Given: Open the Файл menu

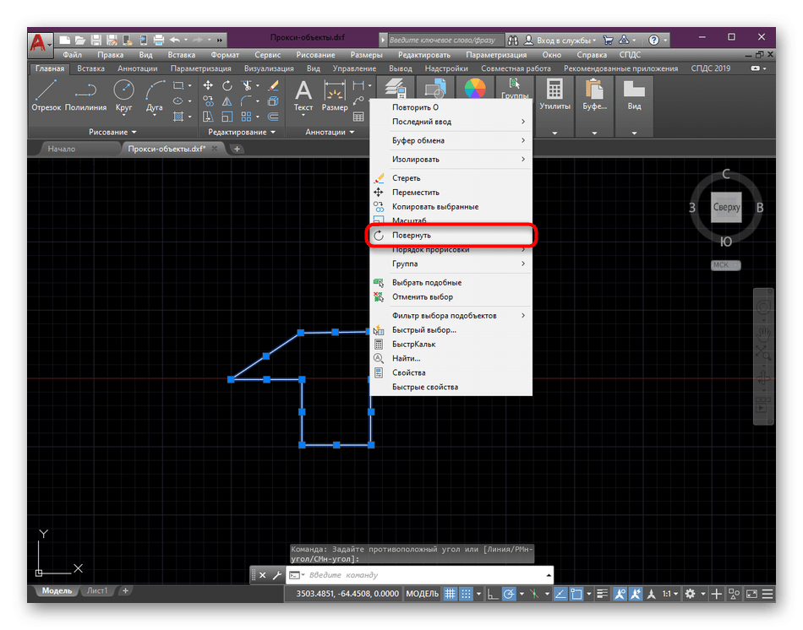Looking at the screenshot, I should [x=72, y=55].
